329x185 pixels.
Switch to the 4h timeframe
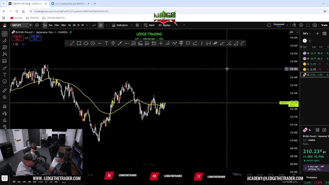[74, 25]
